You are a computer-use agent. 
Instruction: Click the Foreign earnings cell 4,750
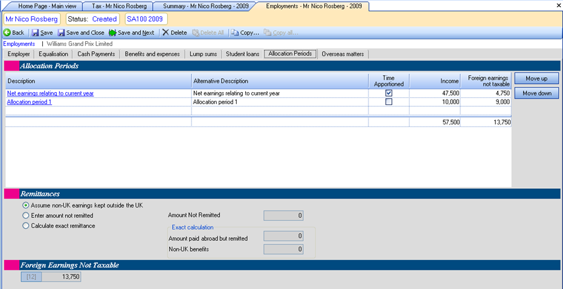(x=486, y=94)
